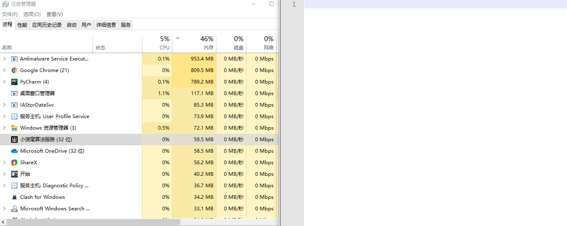Expand 服务主机: Diagnostic Policy row
This screenshot has width=567, height=226.
click(x=5, y=186)
